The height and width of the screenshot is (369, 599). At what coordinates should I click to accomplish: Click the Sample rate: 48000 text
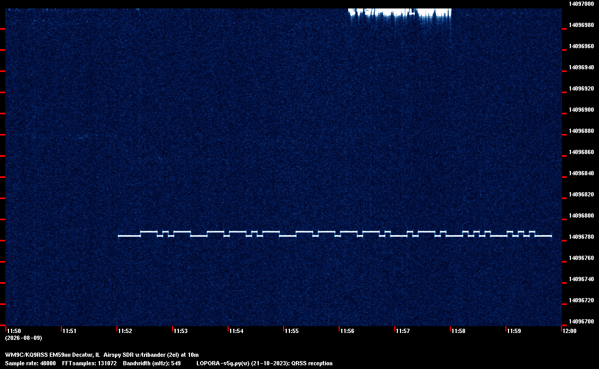[x=30, y=363]
